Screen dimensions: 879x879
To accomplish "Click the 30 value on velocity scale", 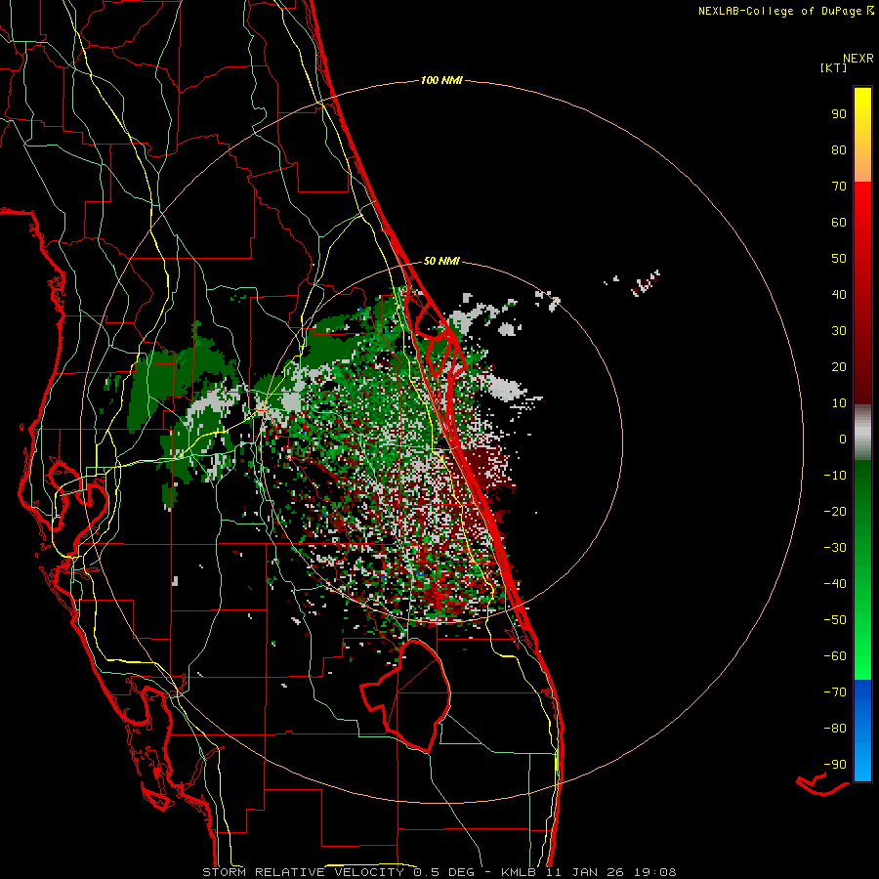I will click(x=839, y=331).
